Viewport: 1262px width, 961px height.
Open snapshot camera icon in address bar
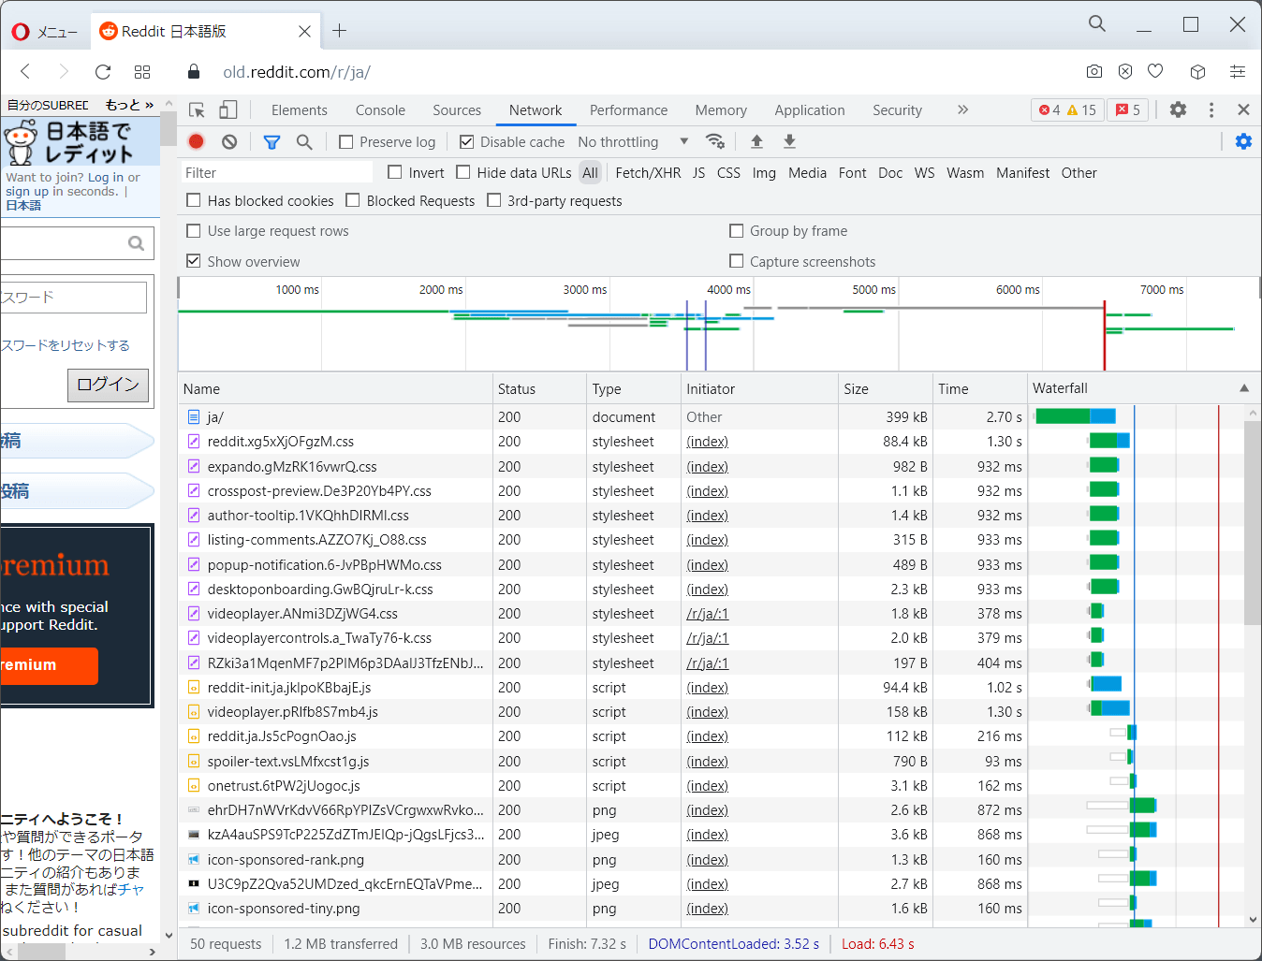pyautogui.click(x=1094, y=71)
